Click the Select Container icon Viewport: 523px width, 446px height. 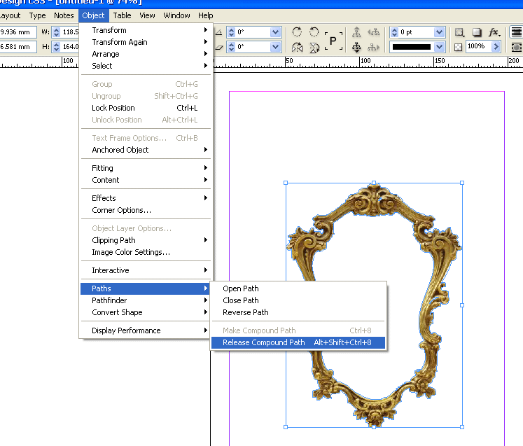pyautogui.click(x=356, y=32)
